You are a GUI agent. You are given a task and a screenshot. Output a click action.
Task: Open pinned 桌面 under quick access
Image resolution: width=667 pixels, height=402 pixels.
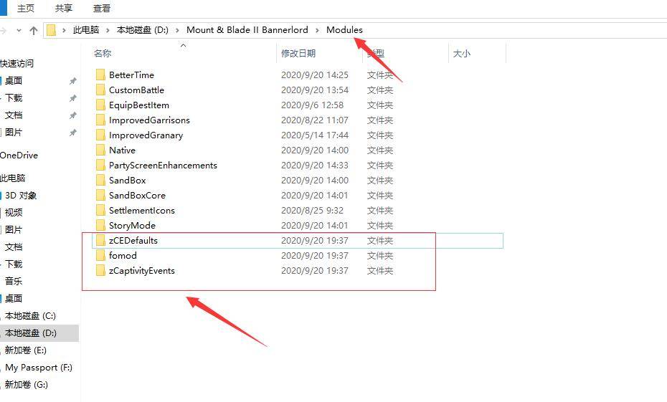pyautogui.click(x=14, y=80)
